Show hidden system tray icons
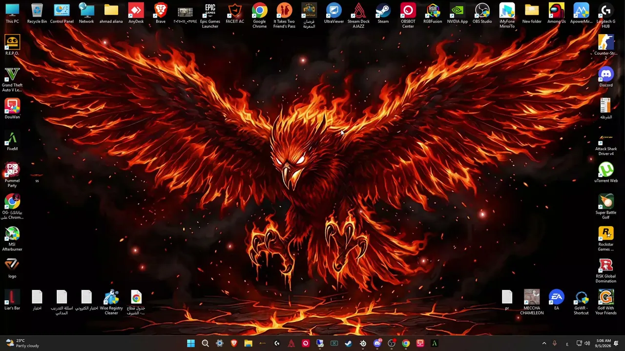 point(544,344)
